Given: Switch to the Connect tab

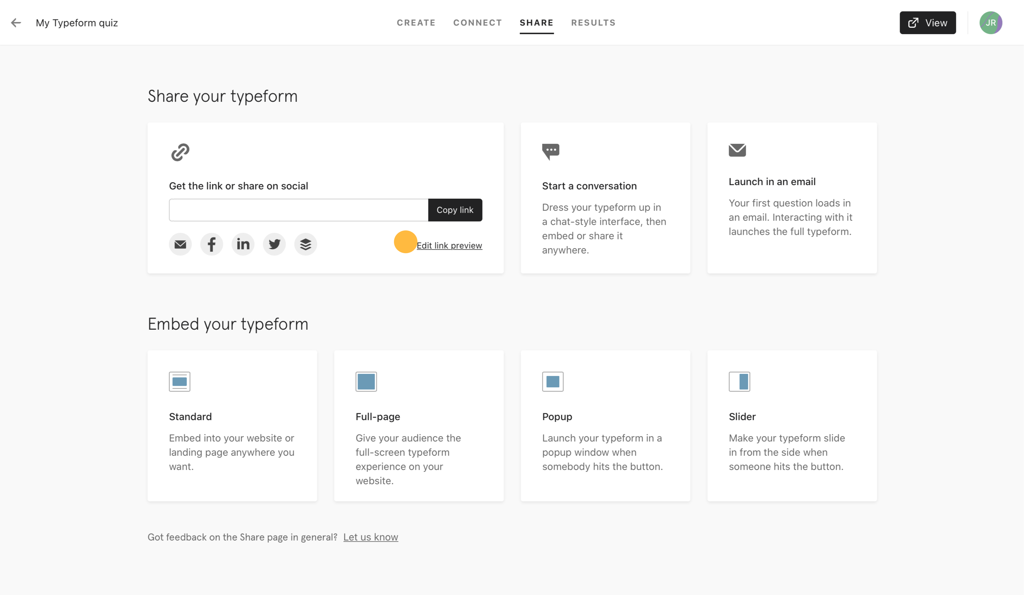Looking at the screenshot, I should (478, 23).
